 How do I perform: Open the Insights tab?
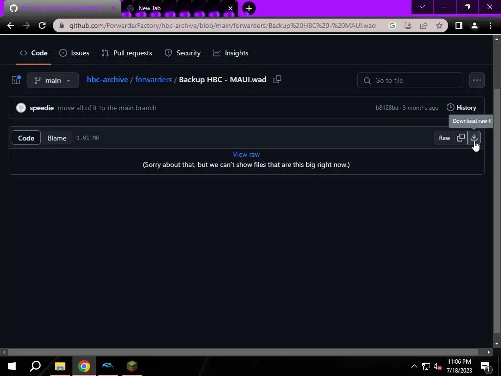(230, 53)
